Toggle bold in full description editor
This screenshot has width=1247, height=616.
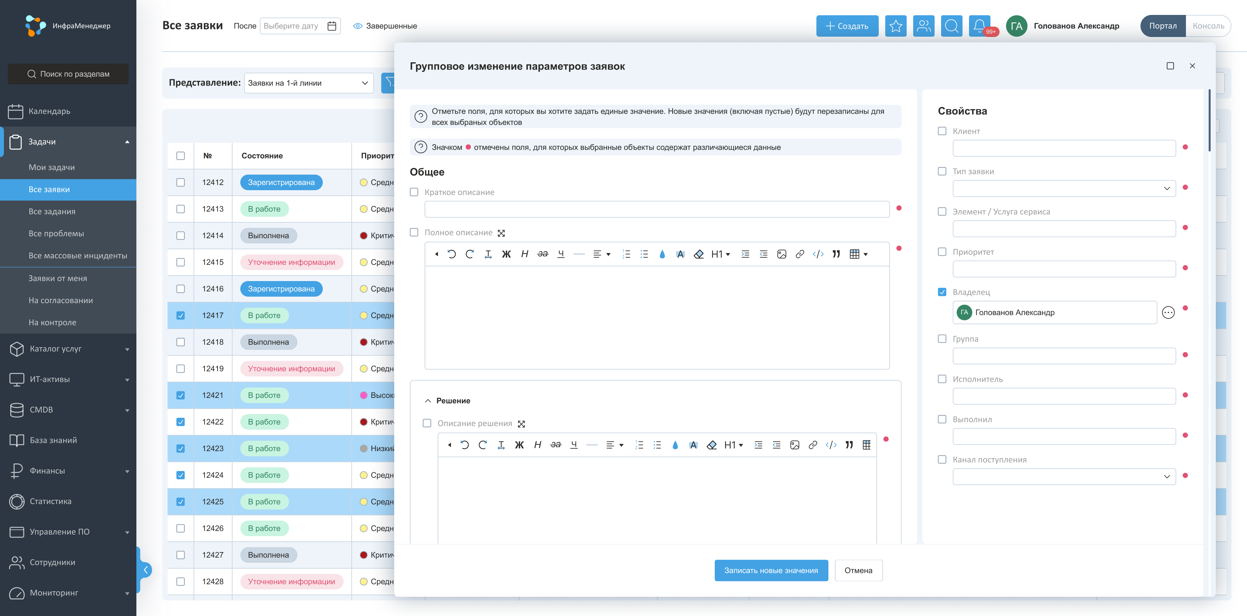(506, 254)
